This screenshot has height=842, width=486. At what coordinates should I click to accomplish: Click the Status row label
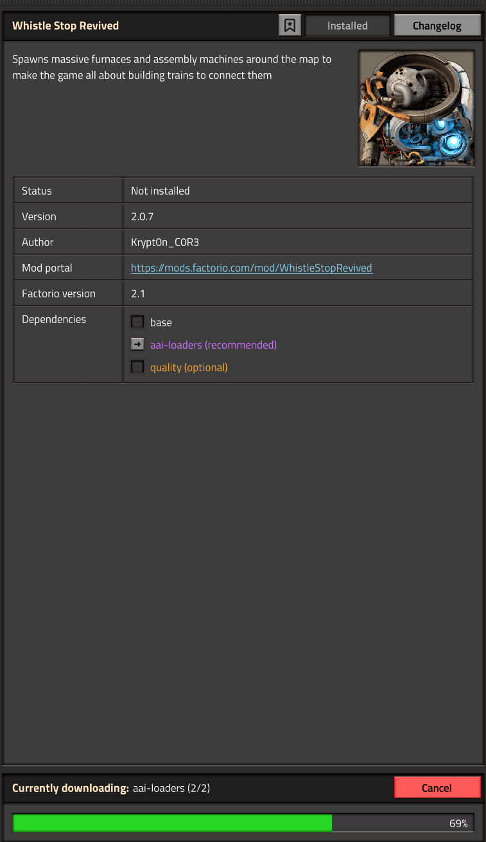click(x=37, y=191)
